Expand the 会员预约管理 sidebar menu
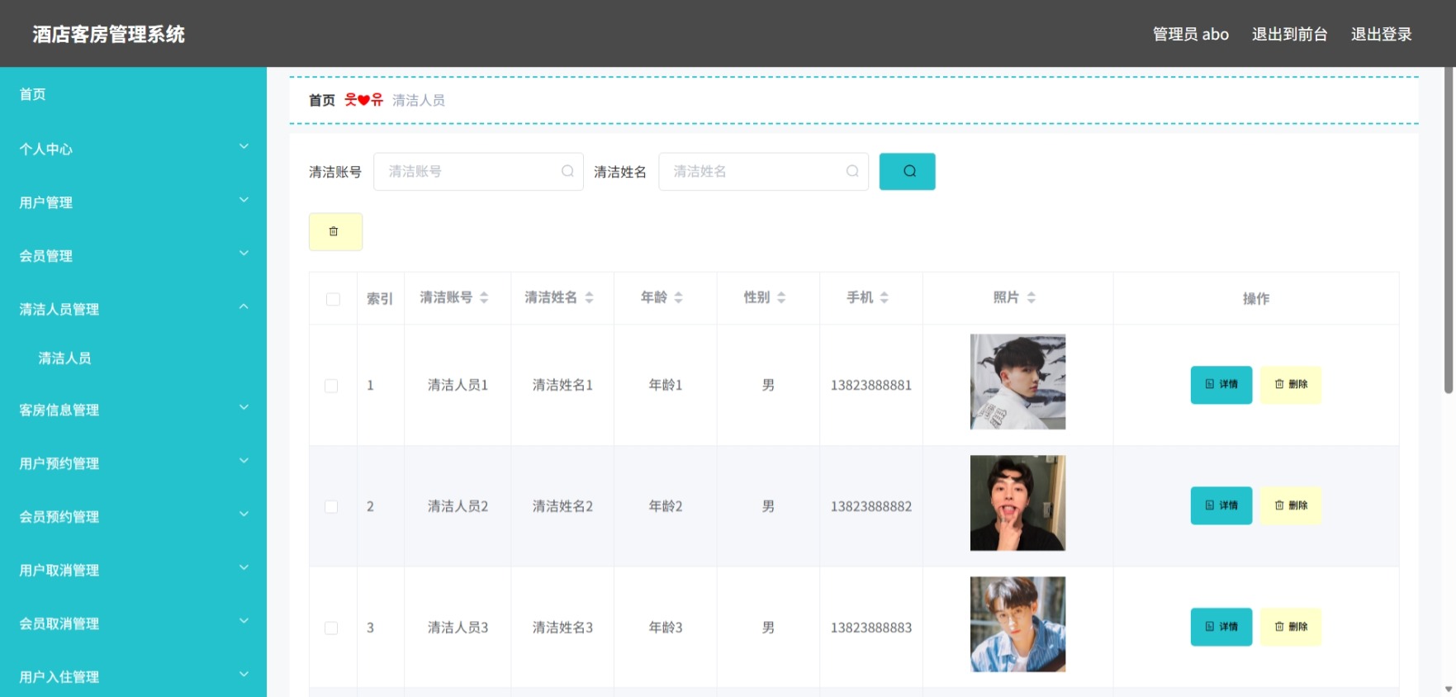This screenshot has width=1456, height=697. pyautogui.click(x=133, y=517)
